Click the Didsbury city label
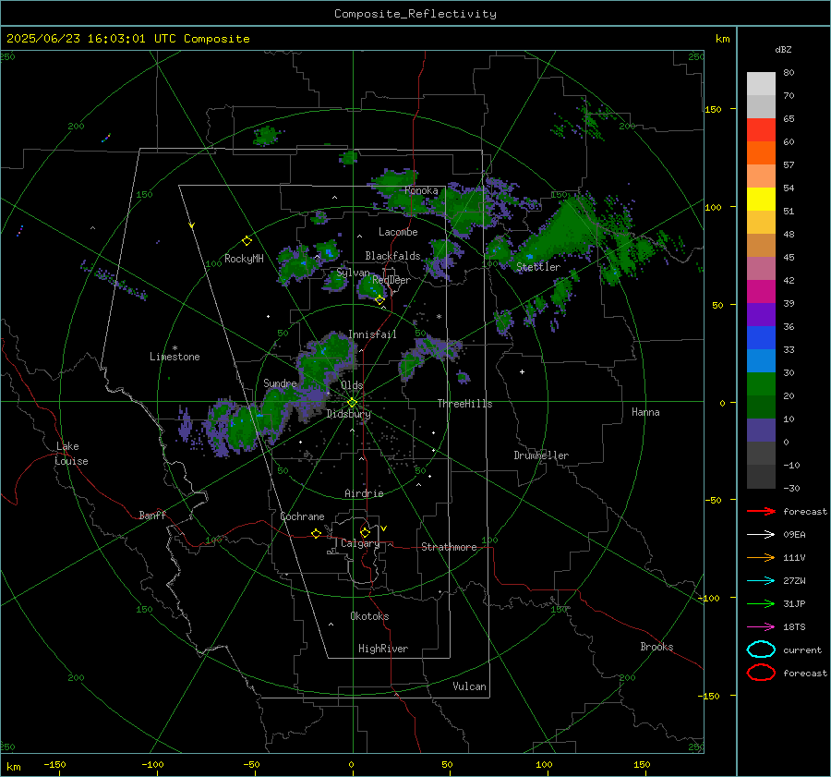Viewport: 831px width, 777px height. coord(348,414)
